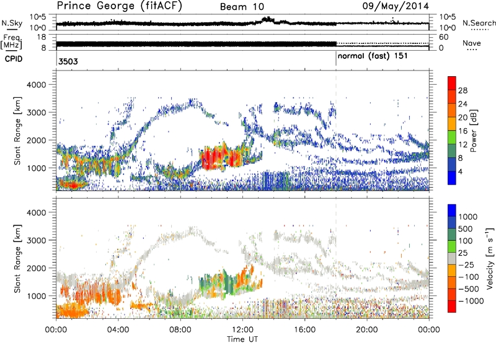Click the "08:00" time axis label

[180, 330]
